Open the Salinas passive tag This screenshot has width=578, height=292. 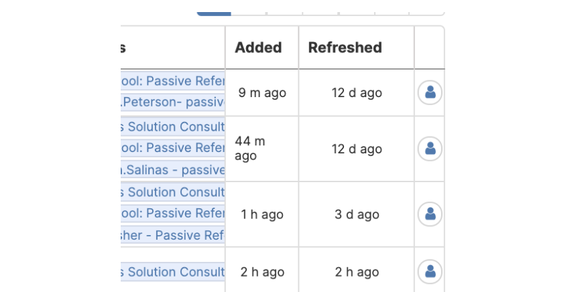tap(173, 169)
